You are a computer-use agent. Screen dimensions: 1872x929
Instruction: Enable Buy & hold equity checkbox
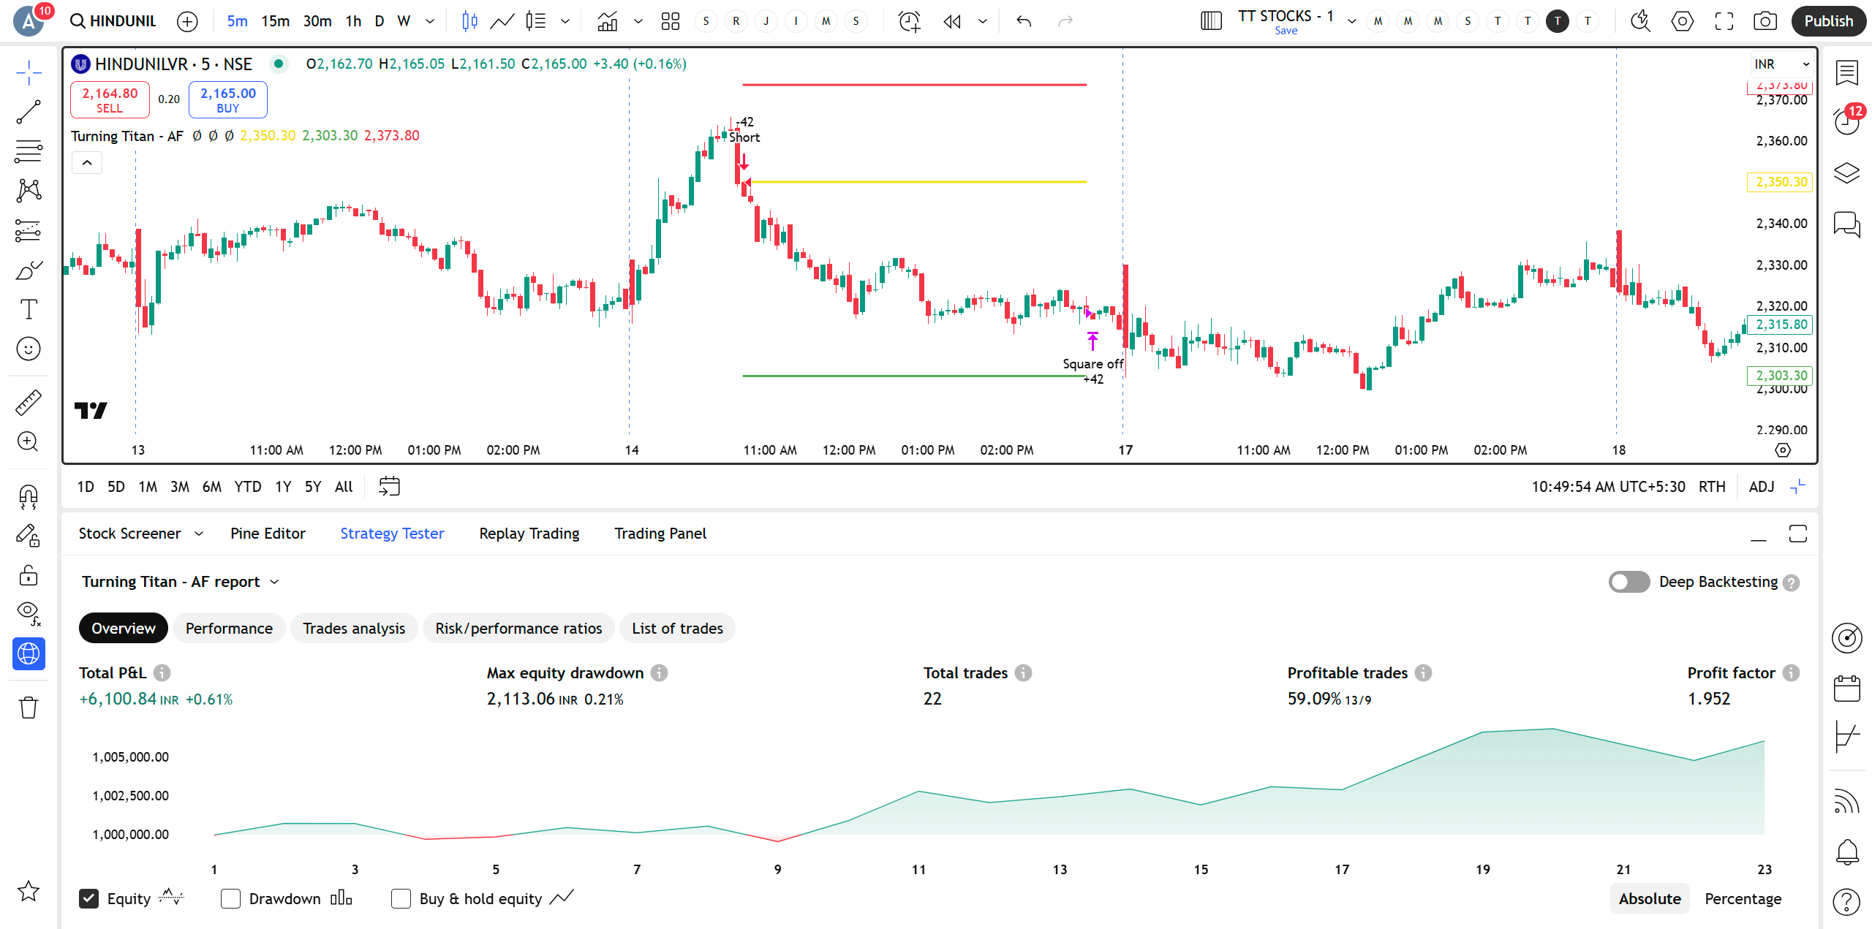(x=401, y=899)
